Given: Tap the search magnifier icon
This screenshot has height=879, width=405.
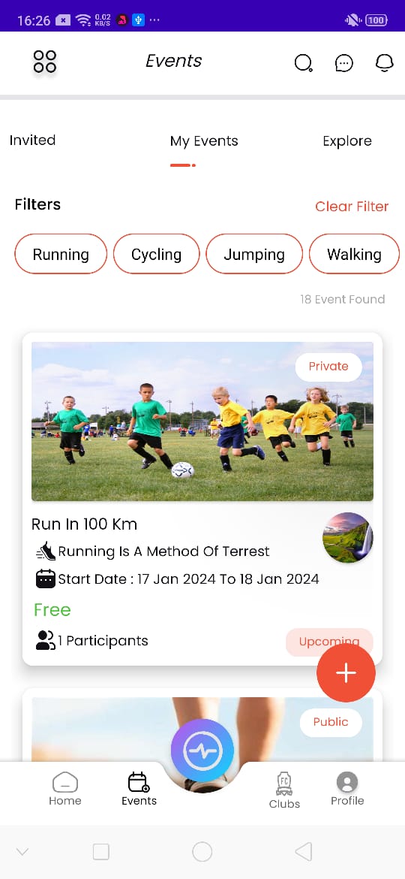Looking at the screenshot, I should coord(303,63).
